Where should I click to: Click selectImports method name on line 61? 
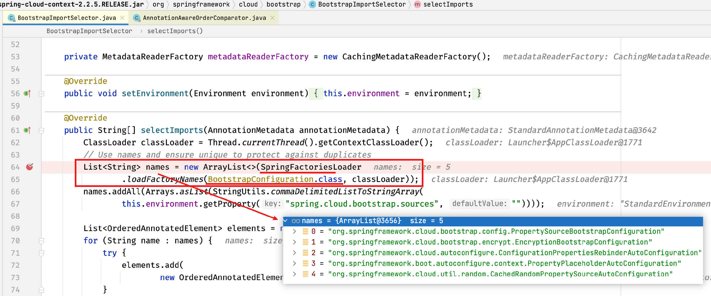point(172,130)
